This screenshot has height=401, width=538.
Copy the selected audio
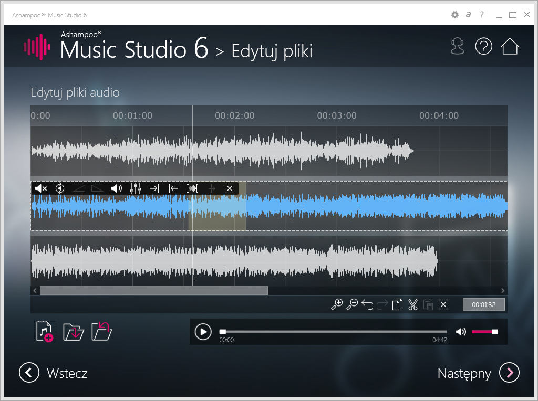point(398,304)
